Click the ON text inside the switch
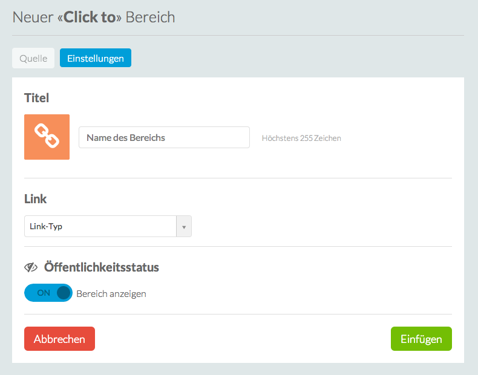This screenshot has height=375, width=478. pos(44,293)
